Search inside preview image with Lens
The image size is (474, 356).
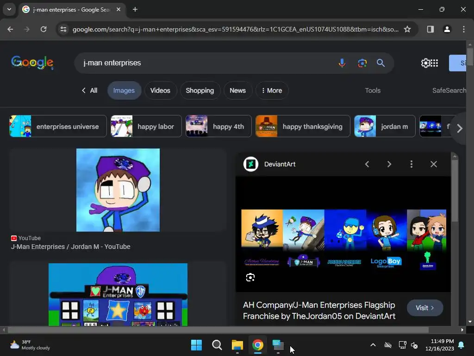[x=250, y=277]
